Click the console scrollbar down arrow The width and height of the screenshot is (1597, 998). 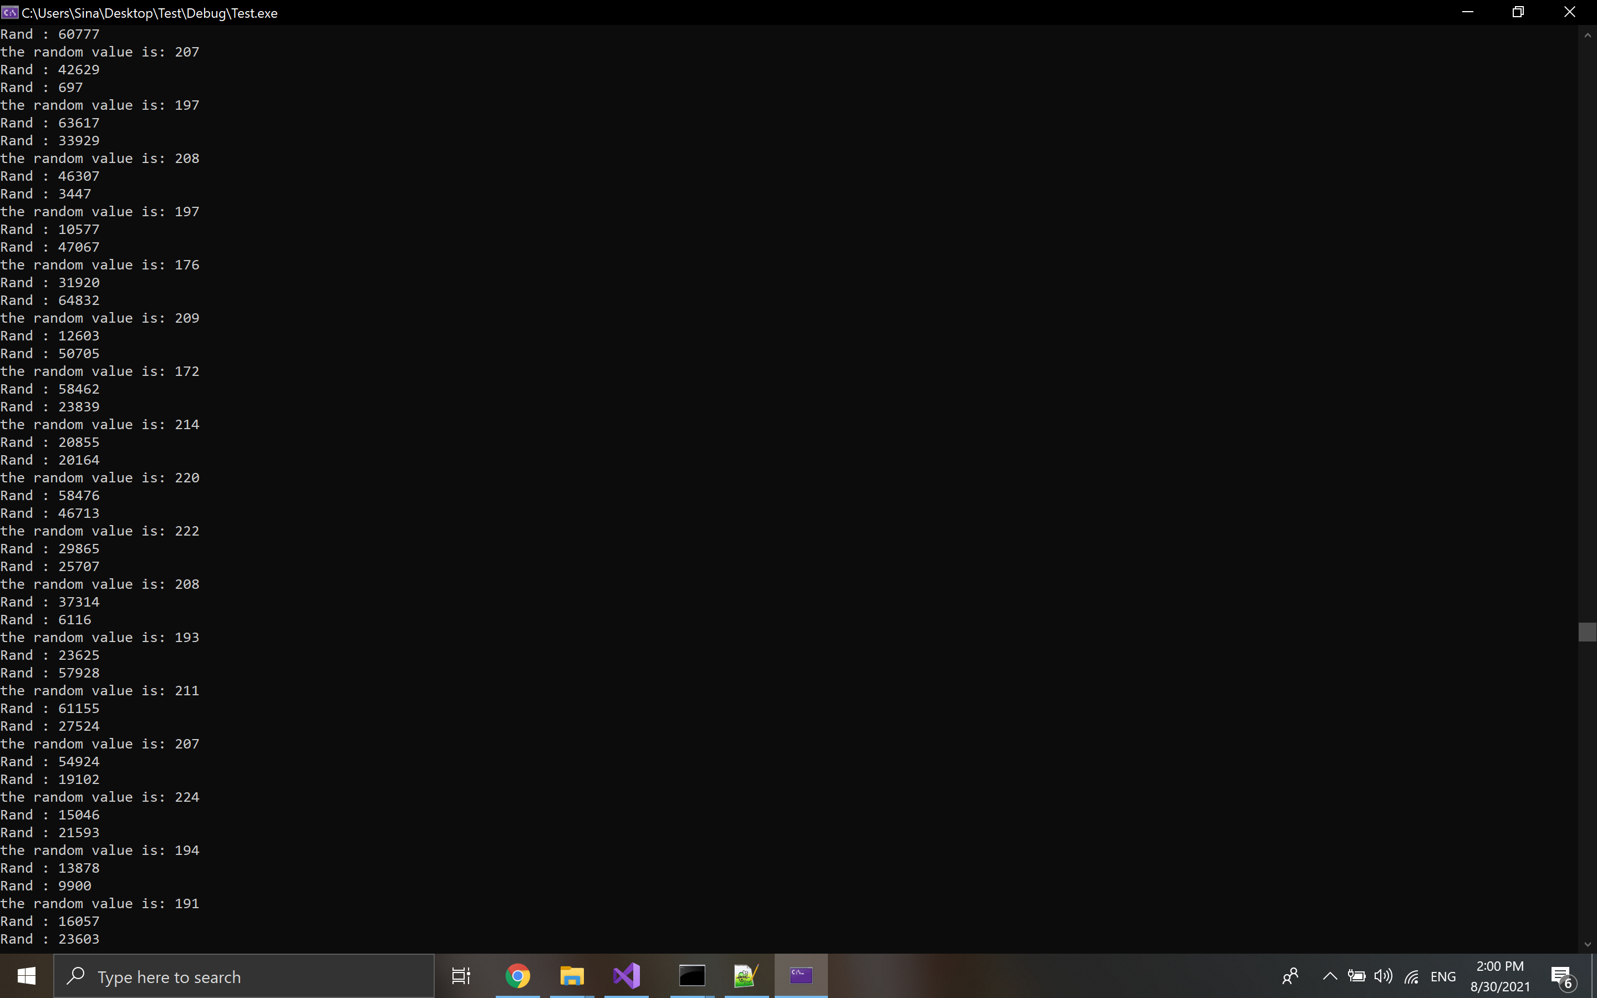click(1587, 944)
